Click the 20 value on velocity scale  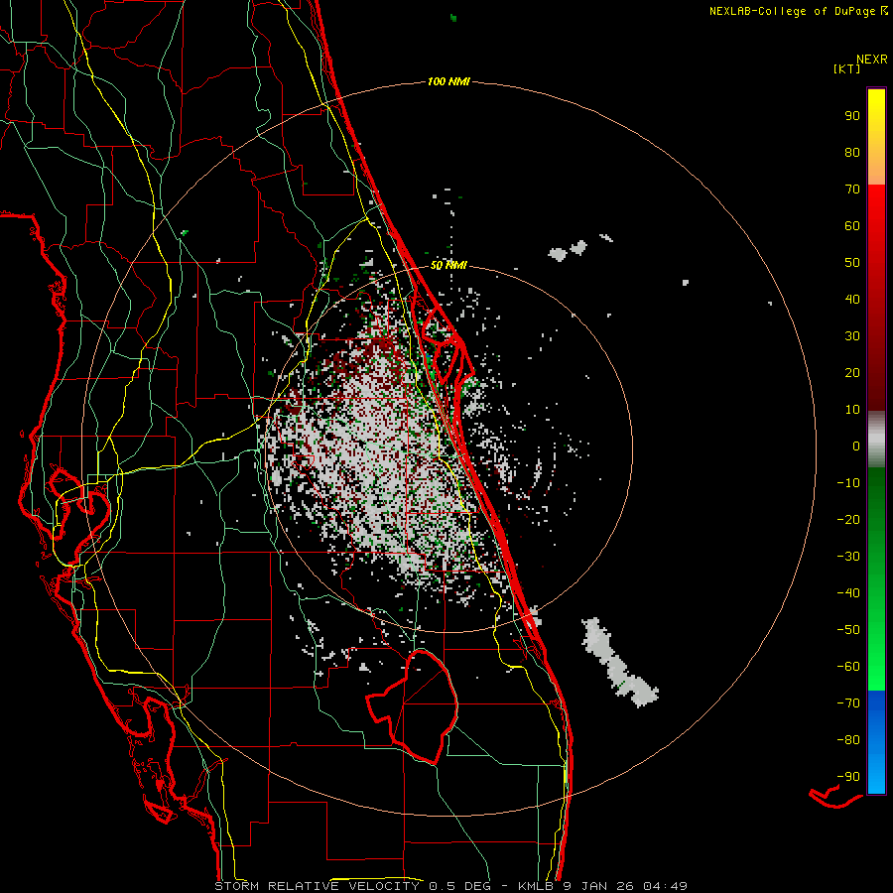pos(852,373)
